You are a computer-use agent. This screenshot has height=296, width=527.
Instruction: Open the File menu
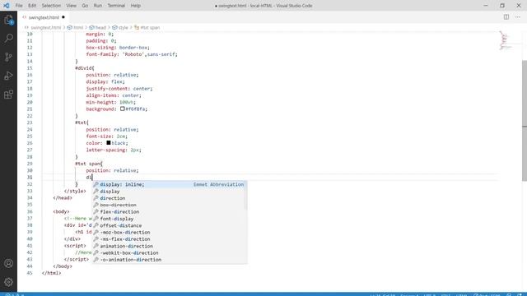click(x=19, y=6)
